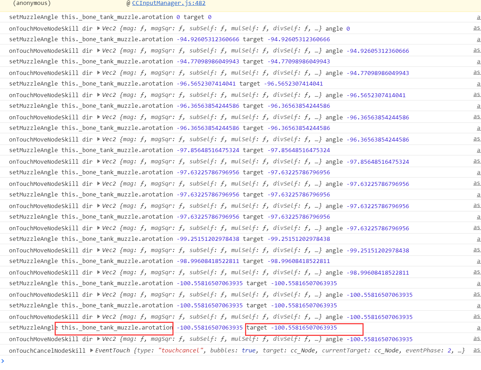The image size is (481, 370).
Task: Click the "onTouchCancelNodeSkill" log label
Action: 47,350
